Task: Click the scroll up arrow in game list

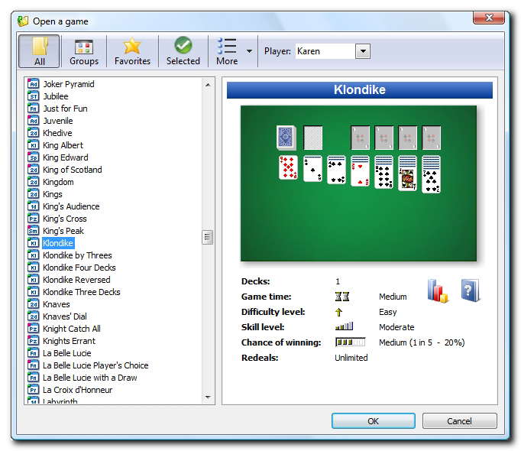Action: pos(208,85)
